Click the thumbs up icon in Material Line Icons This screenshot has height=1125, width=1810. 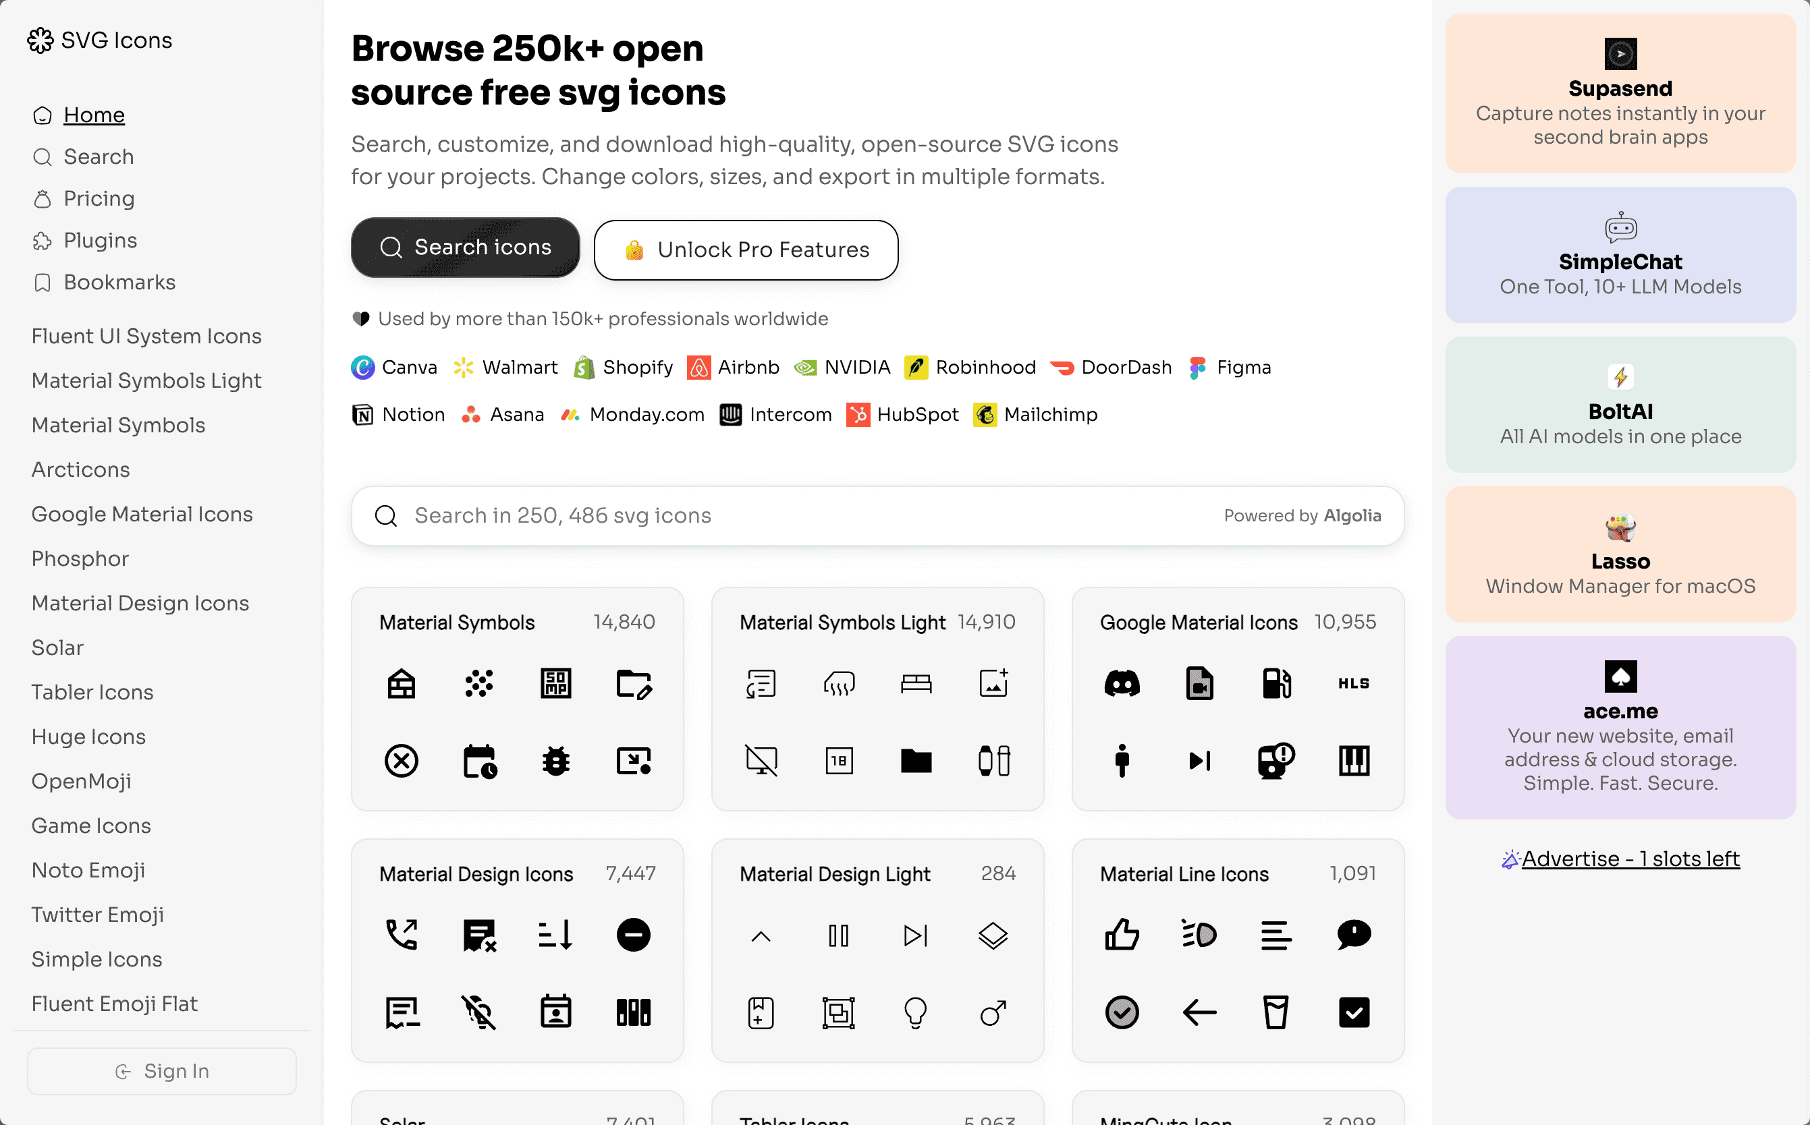[x=1121, y=935]
